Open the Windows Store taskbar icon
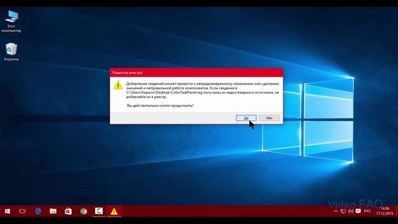The image size is (398, 224). coord(68,212)
